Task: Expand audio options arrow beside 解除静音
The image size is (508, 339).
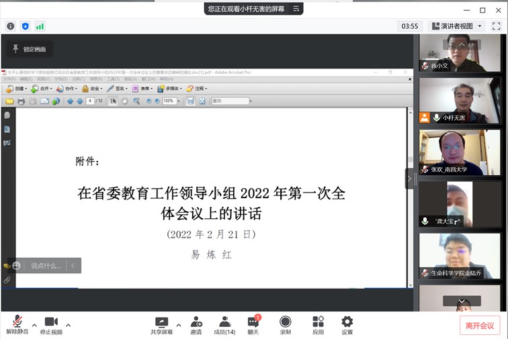Action: point(34,325)
